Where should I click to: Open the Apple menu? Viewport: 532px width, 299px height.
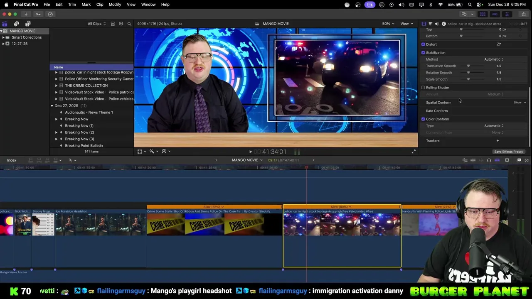pos(6,4)
